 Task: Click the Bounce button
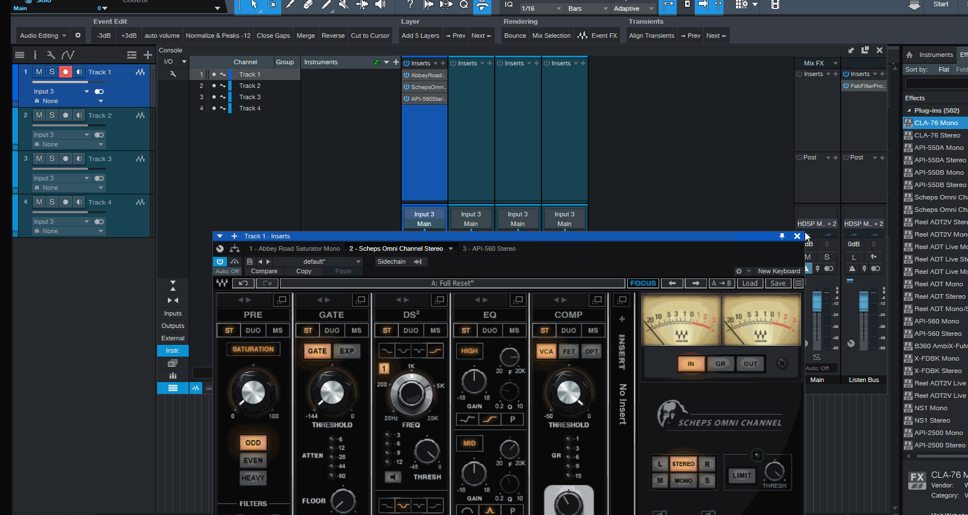point(515,35)
